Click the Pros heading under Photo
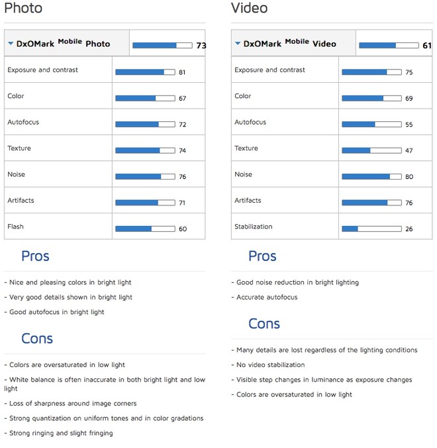 [x=35, y=256]
